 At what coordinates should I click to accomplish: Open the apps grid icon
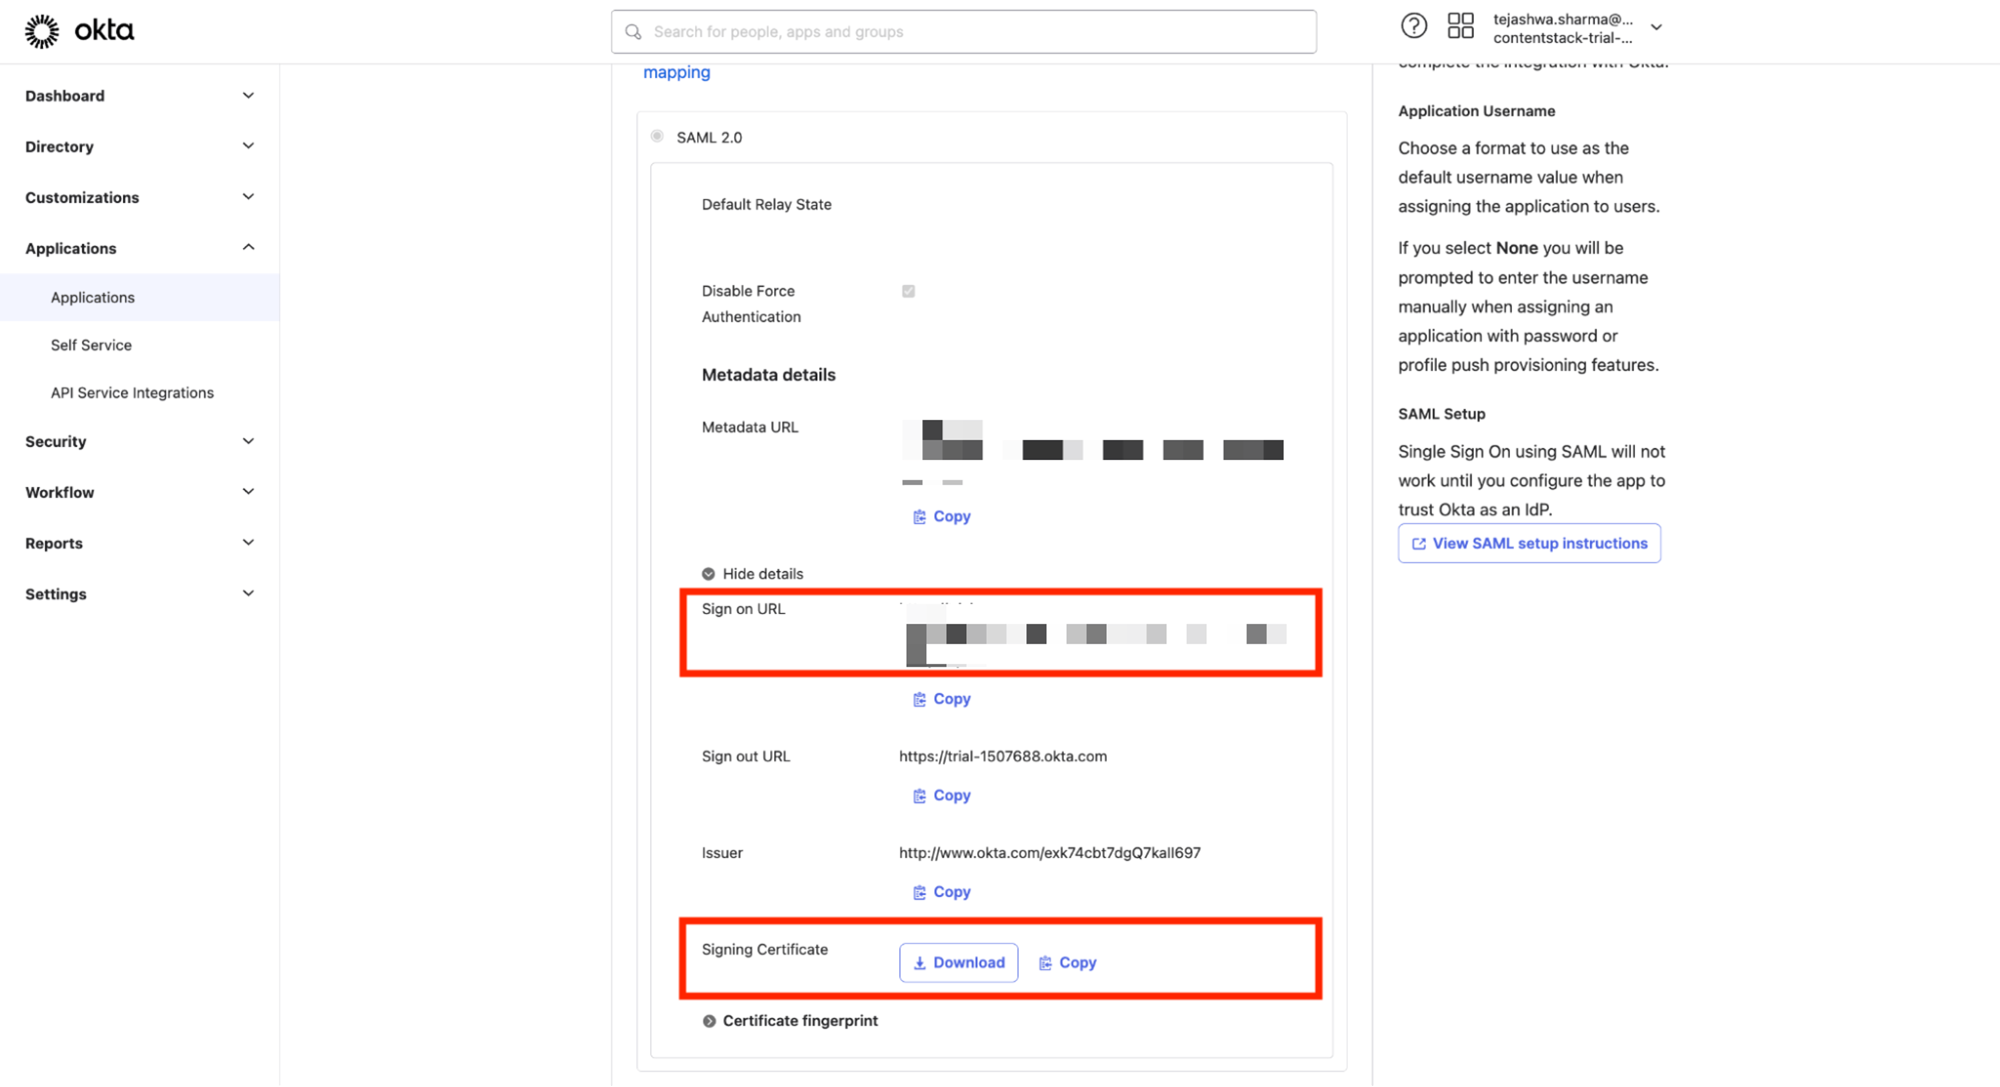click(1459, 27)
